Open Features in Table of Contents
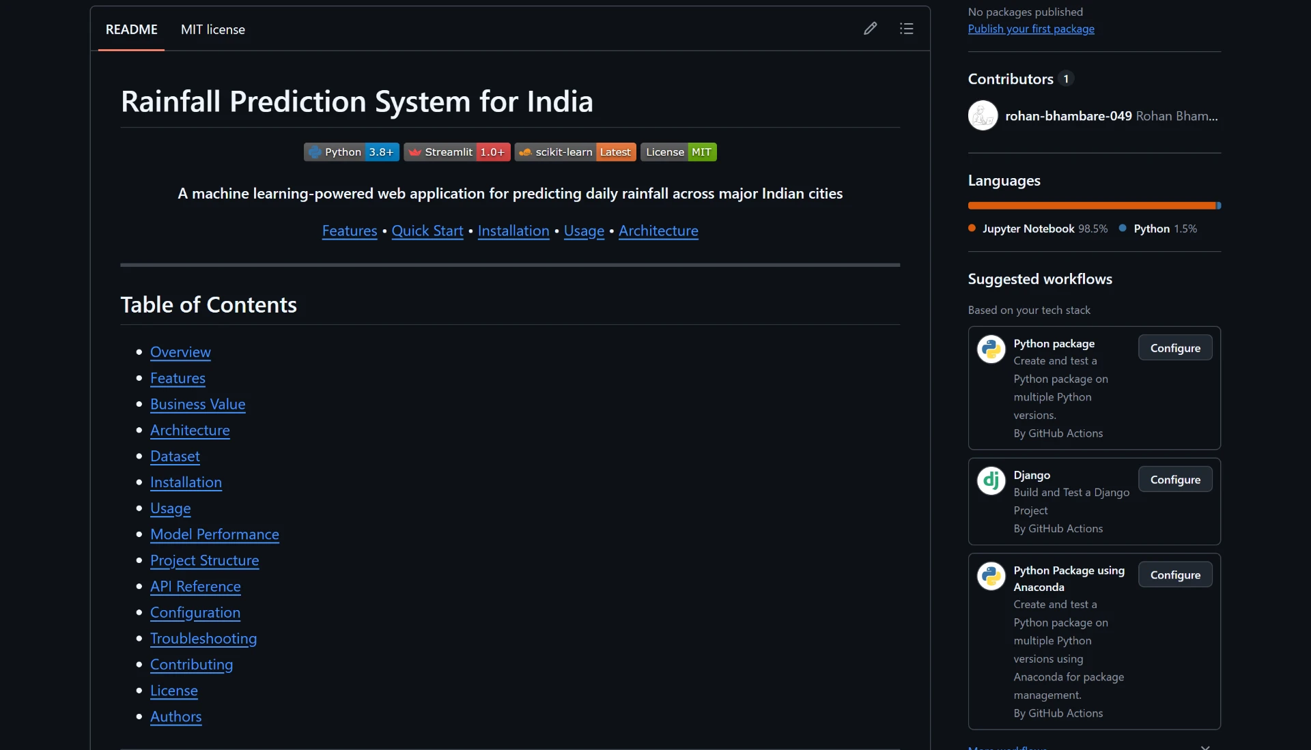 (178, 378)
